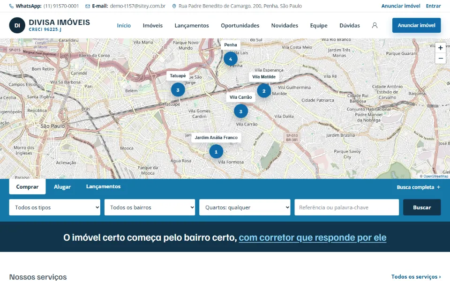The image size is (450, 281).
Task: Open the Todos os bairros dropdown
Action: click(150, 207)
